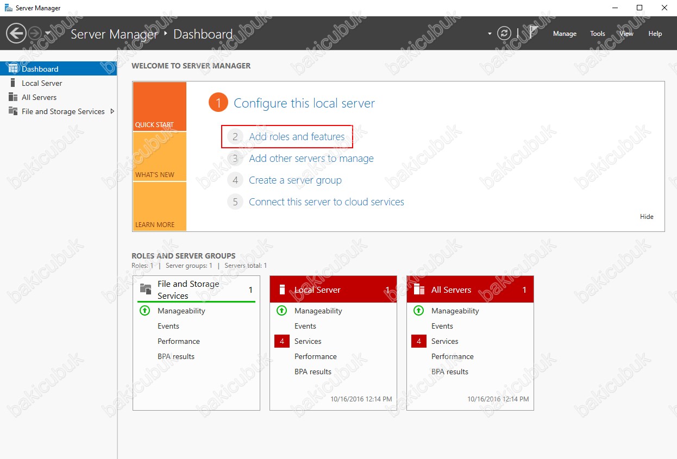Open the Local Server tile header
Image resolution: width=677 pixels, height=459 pixels.
(x=334, y=290)
